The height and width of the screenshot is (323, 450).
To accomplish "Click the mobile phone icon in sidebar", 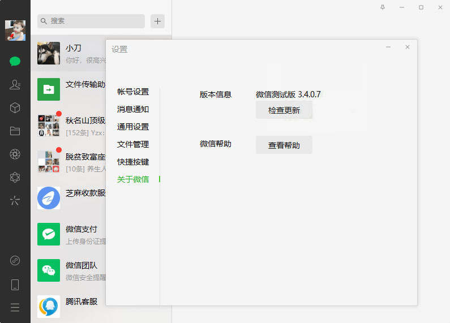I will point(15,285).
